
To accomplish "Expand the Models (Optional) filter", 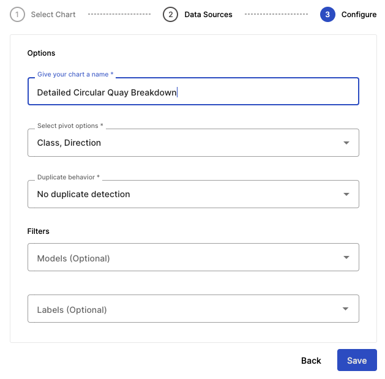I will pyautogui.click(x=184, y=258).
